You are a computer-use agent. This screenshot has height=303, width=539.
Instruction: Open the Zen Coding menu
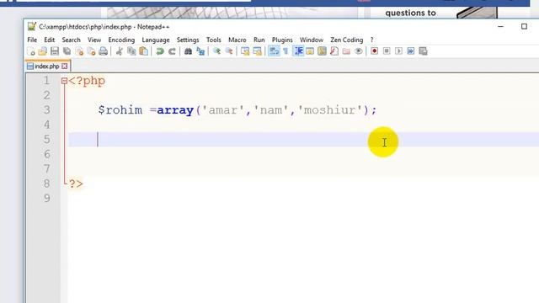coord(346,40)
